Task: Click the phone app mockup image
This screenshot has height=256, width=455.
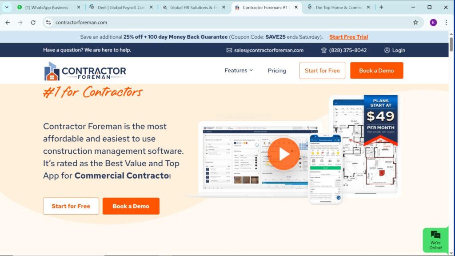Action: point(325,169)
